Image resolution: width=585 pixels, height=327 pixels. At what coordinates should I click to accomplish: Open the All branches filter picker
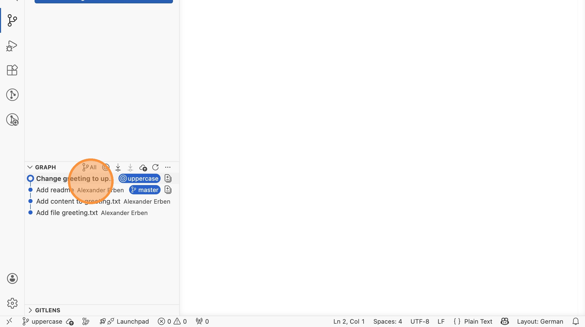click(x=89, y=167)
